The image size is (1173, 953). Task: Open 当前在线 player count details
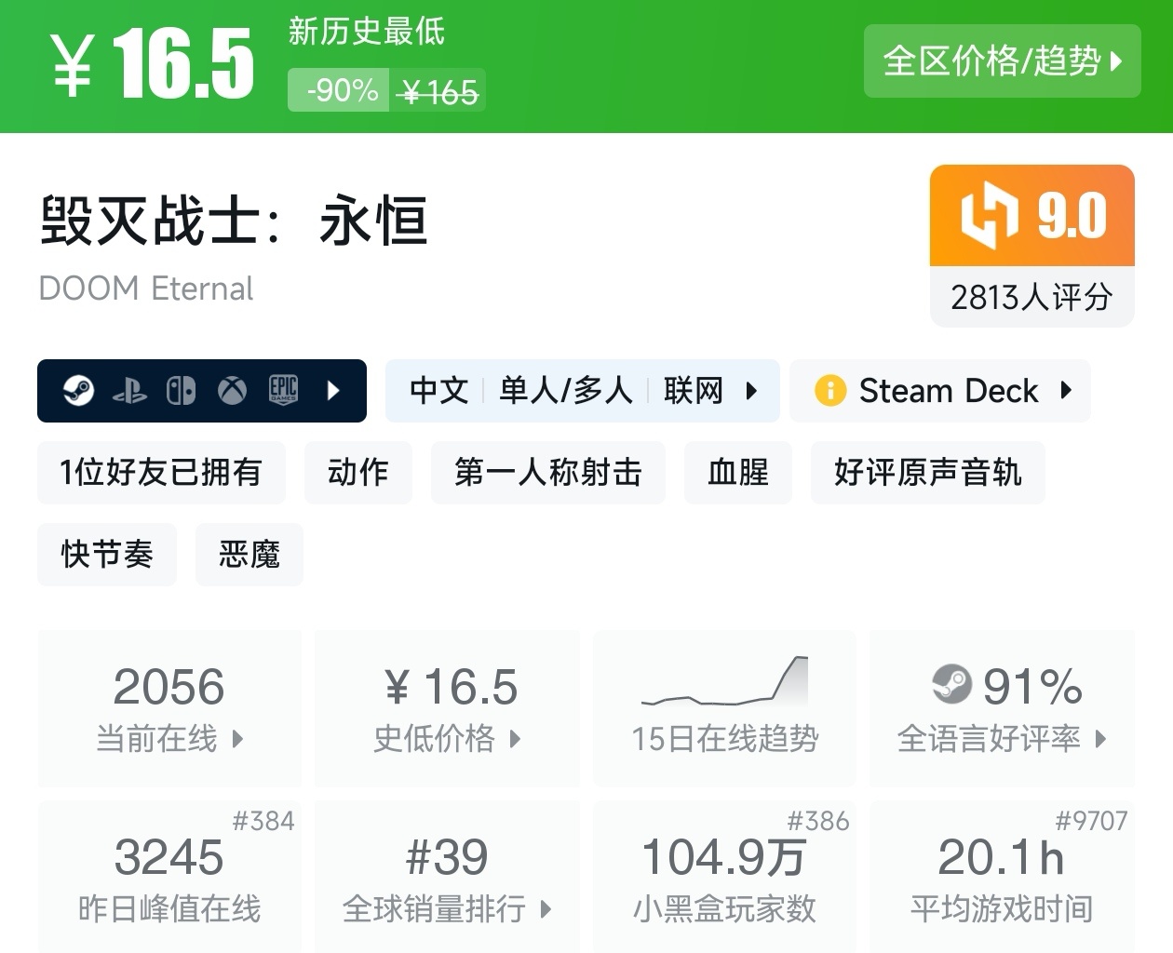click(169, 709)
